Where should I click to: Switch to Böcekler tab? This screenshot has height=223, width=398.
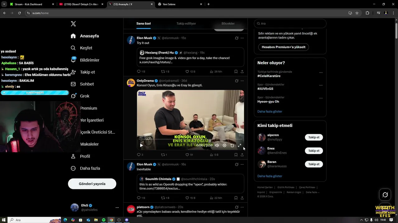point(228,24)
